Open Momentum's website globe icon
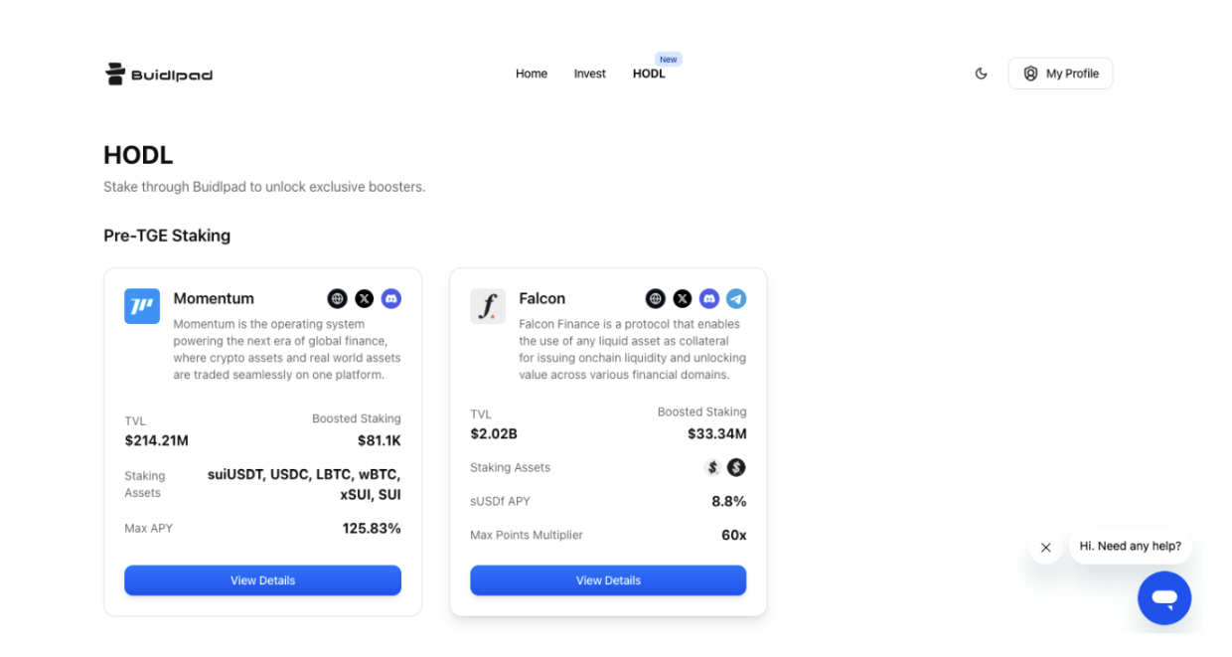The height and width of the screenshot is (657, 1232). pyautogui.click(x=338, y=298)
